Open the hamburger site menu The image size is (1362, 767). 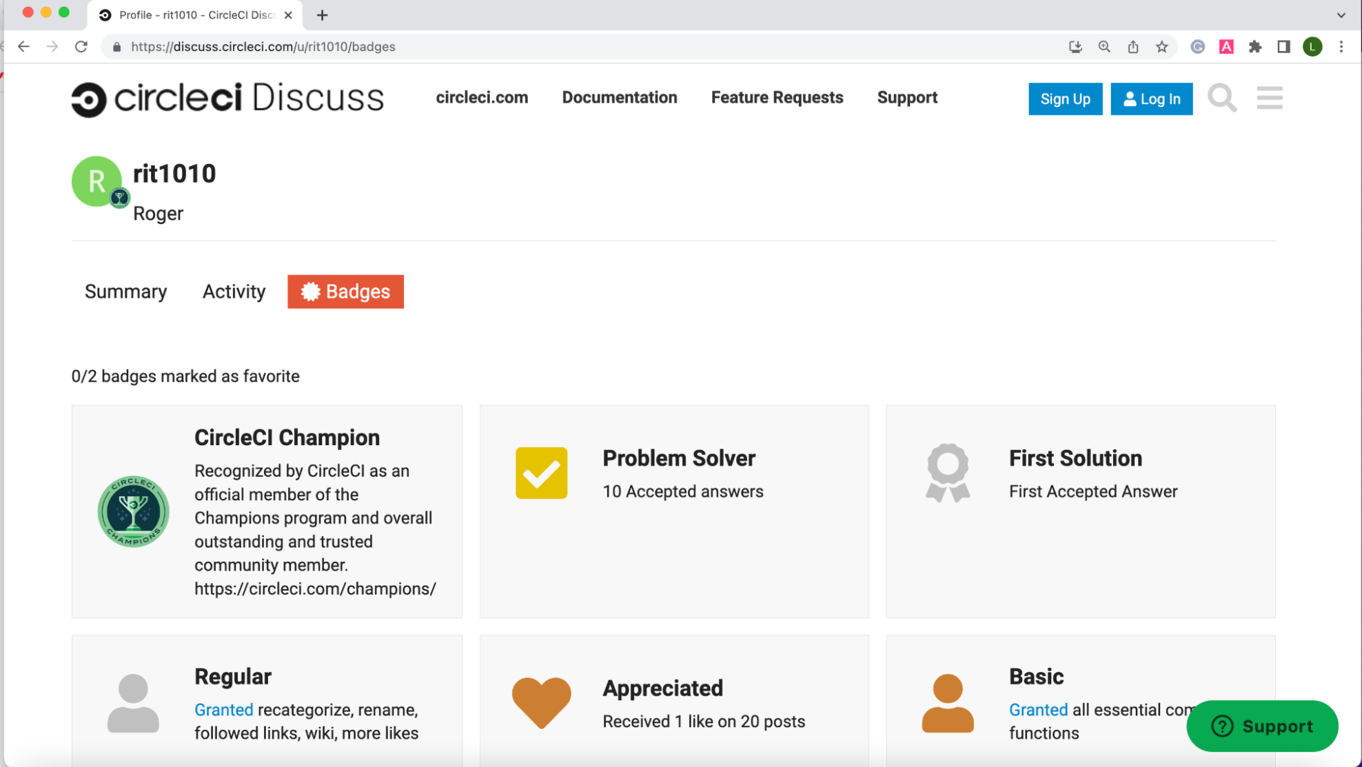1269,98
